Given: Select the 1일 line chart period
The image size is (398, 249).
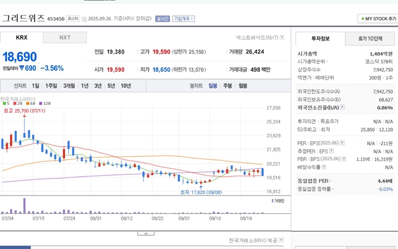Looking at the screenshot, I should tap(35, 86).
